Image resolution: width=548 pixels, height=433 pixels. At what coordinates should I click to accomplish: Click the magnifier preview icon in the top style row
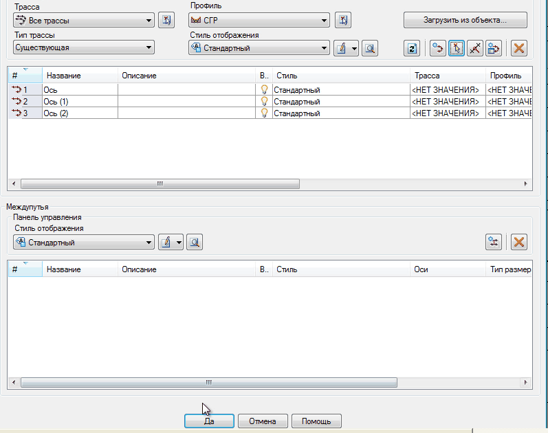tap(370, 48)
